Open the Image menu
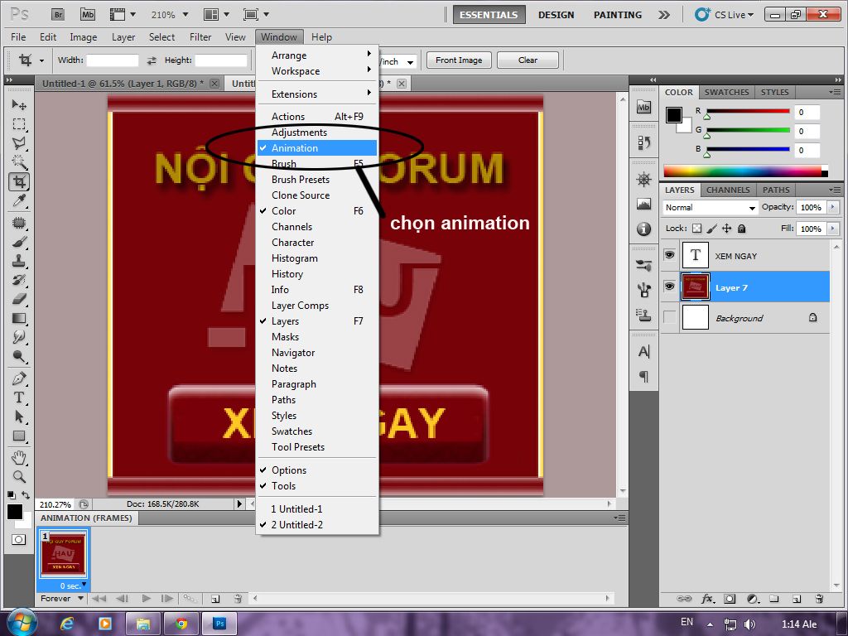Image resolution: width=848 pixels, height=636 pixels. [84, 36]
